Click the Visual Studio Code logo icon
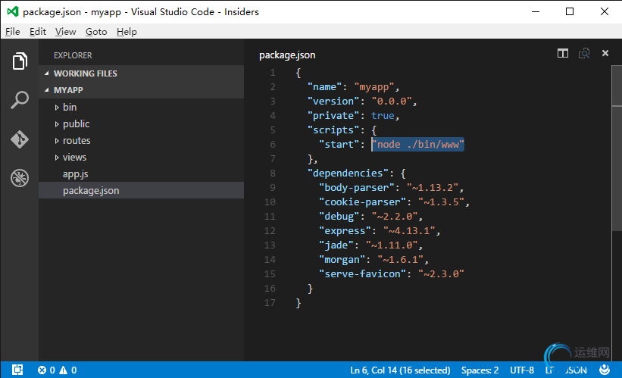 13,11
